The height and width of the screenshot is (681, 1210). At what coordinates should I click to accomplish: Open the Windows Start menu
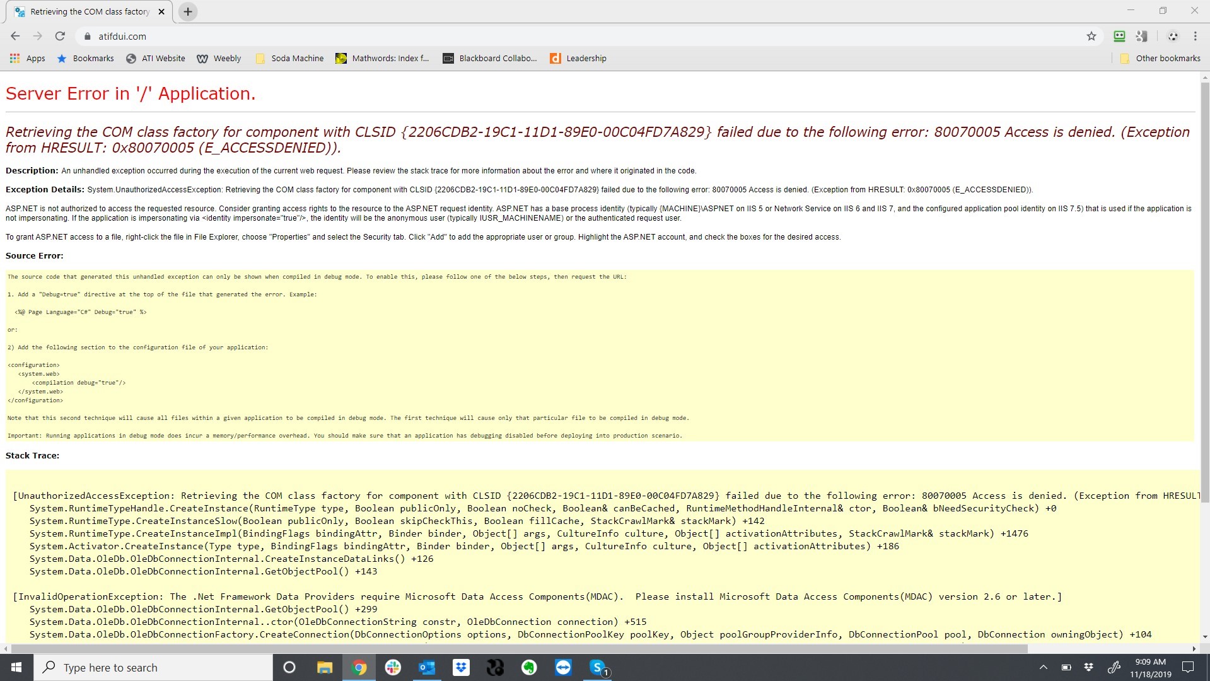(16, 667)
